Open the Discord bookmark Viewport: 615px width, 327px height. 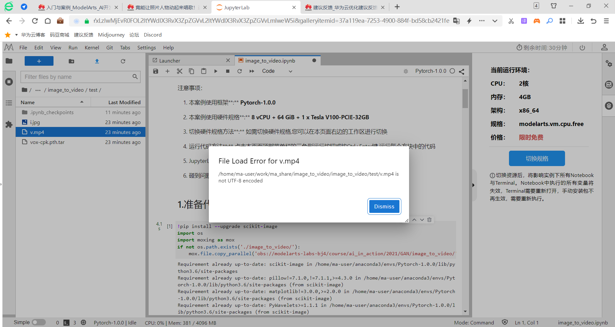pos(153,35)
